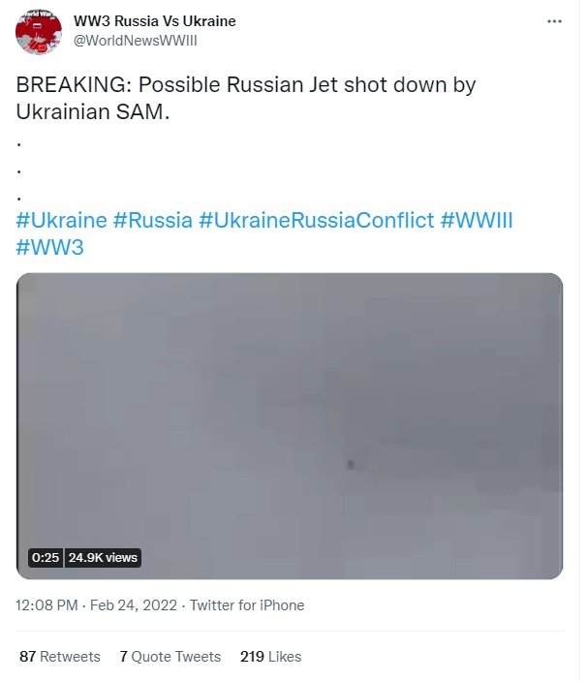Click the 0:25 video duration badge
Viewport: 588px width, 681px height.
click(46, 558)
